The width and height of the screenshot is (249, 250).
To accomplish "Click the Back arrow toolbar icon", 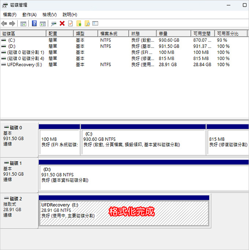I will tap(4, 23).
